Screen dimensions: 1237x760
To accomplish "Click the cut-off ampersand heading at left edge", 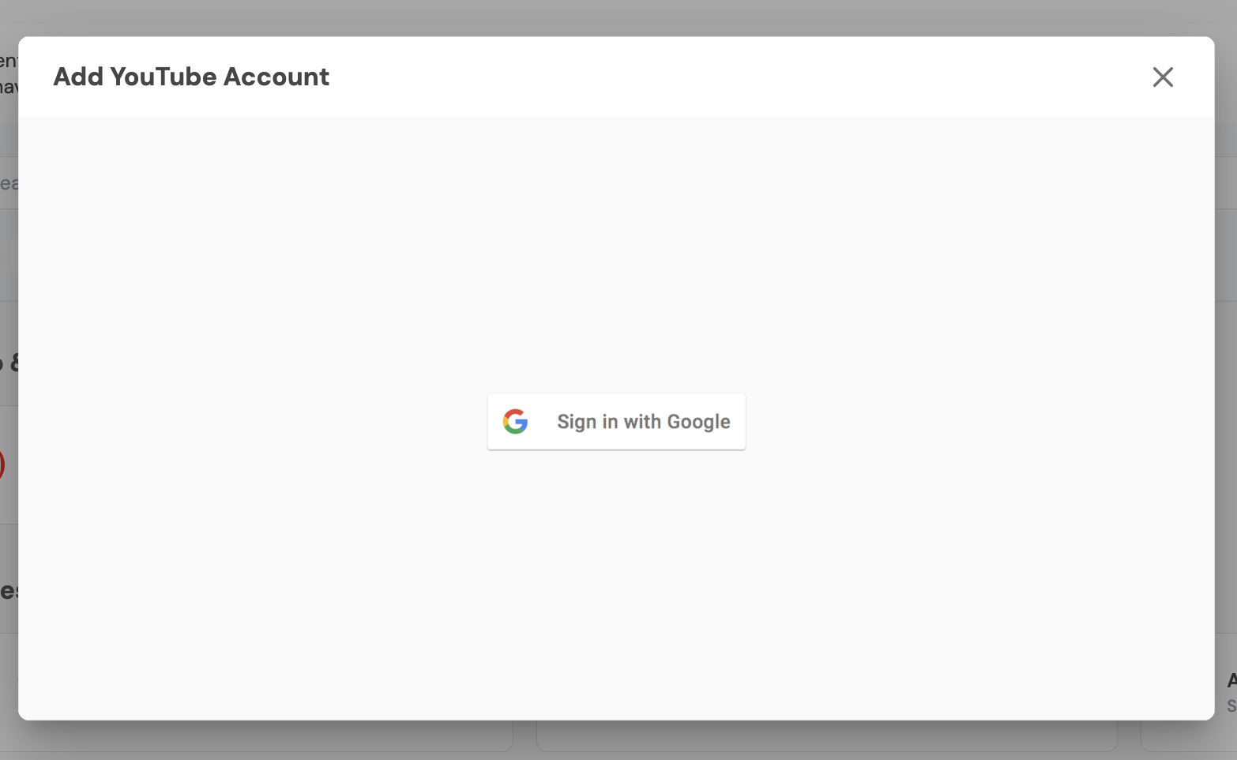I will [9, 363].
